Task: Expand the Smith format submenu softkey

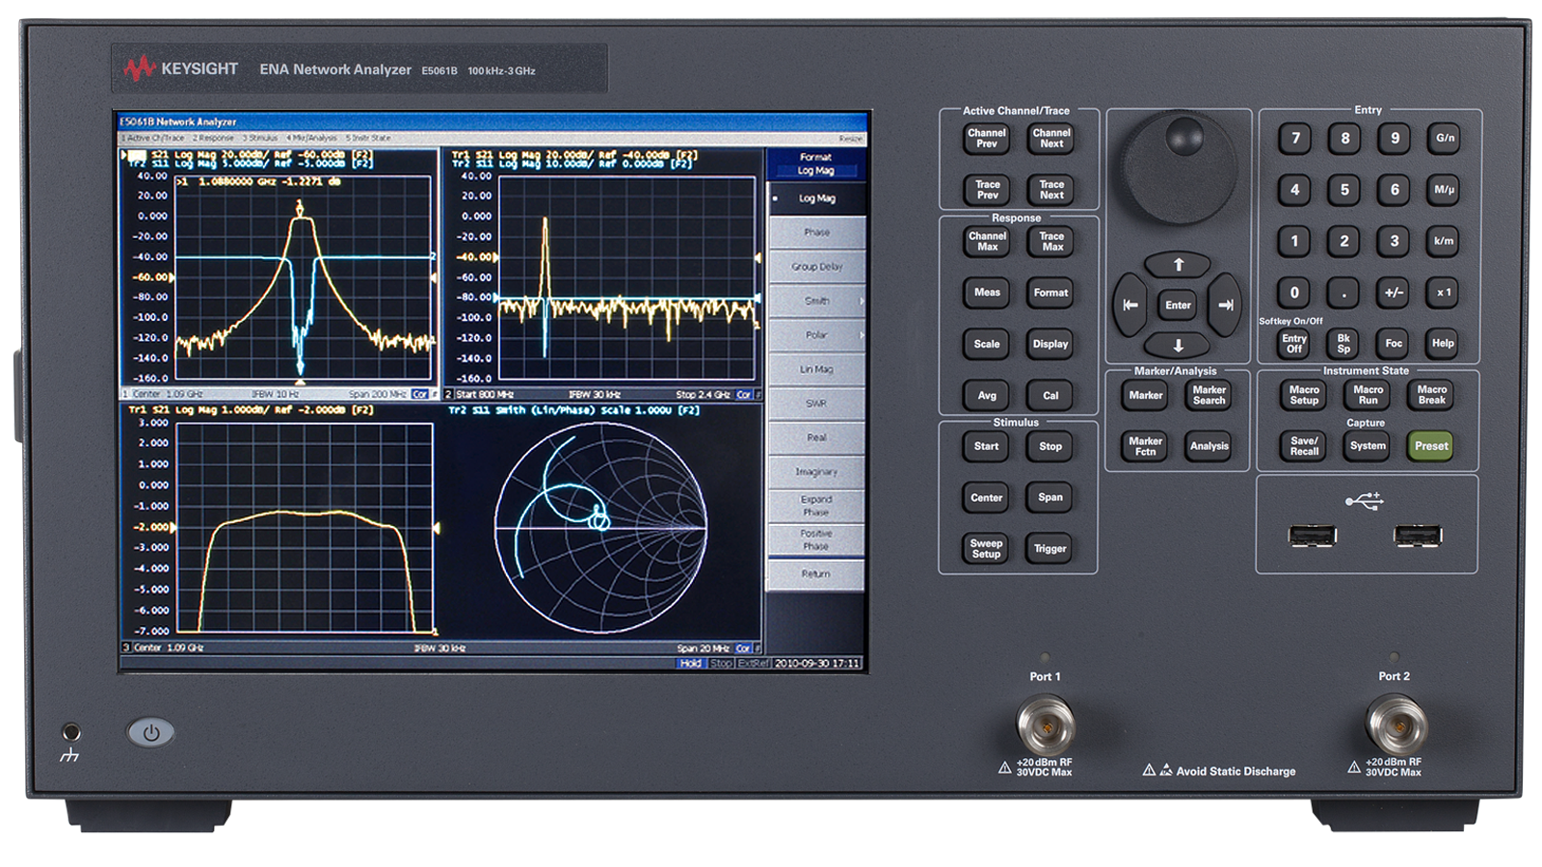Action: coord(816,301)
